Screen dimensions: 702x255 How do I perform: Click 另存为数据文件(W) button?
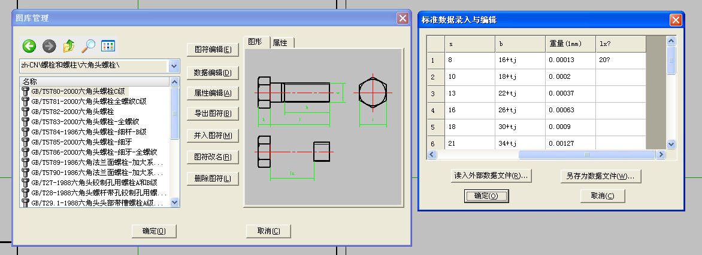600,176
